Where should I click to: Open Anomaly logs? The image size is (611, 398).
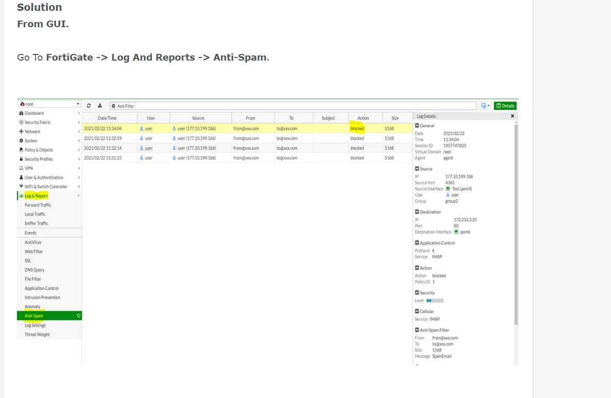coord(32,307)
